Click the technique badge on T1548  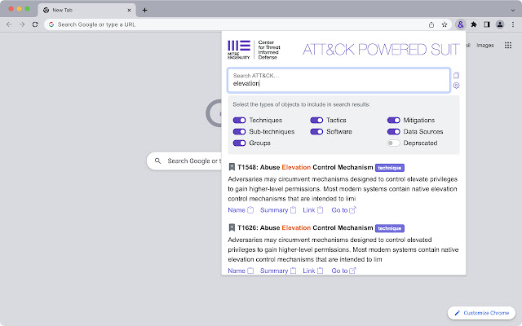coord(390,168)
